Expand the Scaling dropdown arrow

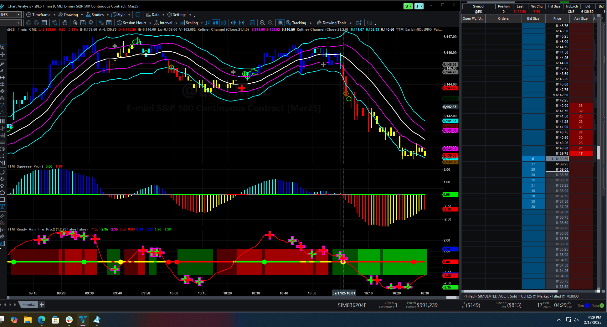point(202,23)
